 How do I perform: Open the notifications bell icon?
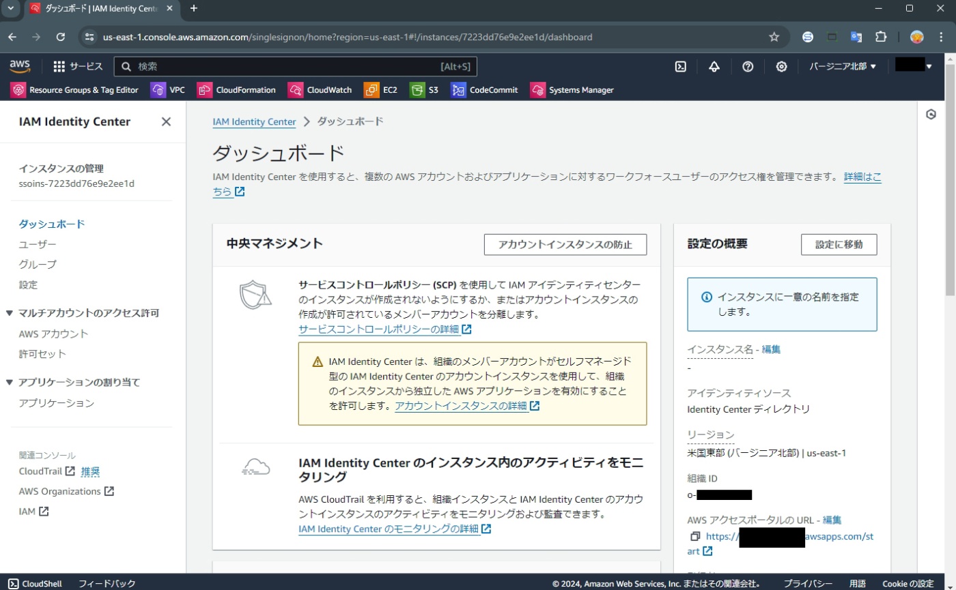pos(714,66)
